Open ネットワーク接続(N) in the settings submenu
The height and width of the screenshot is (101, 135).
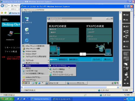63,69
